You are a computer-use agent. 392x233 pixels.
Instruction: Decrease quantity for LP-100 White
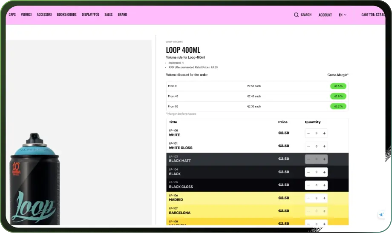[x=308, y=133]
